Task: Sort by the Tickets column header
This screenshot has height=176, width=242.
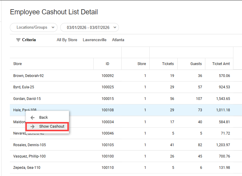Action: (168, 64)
